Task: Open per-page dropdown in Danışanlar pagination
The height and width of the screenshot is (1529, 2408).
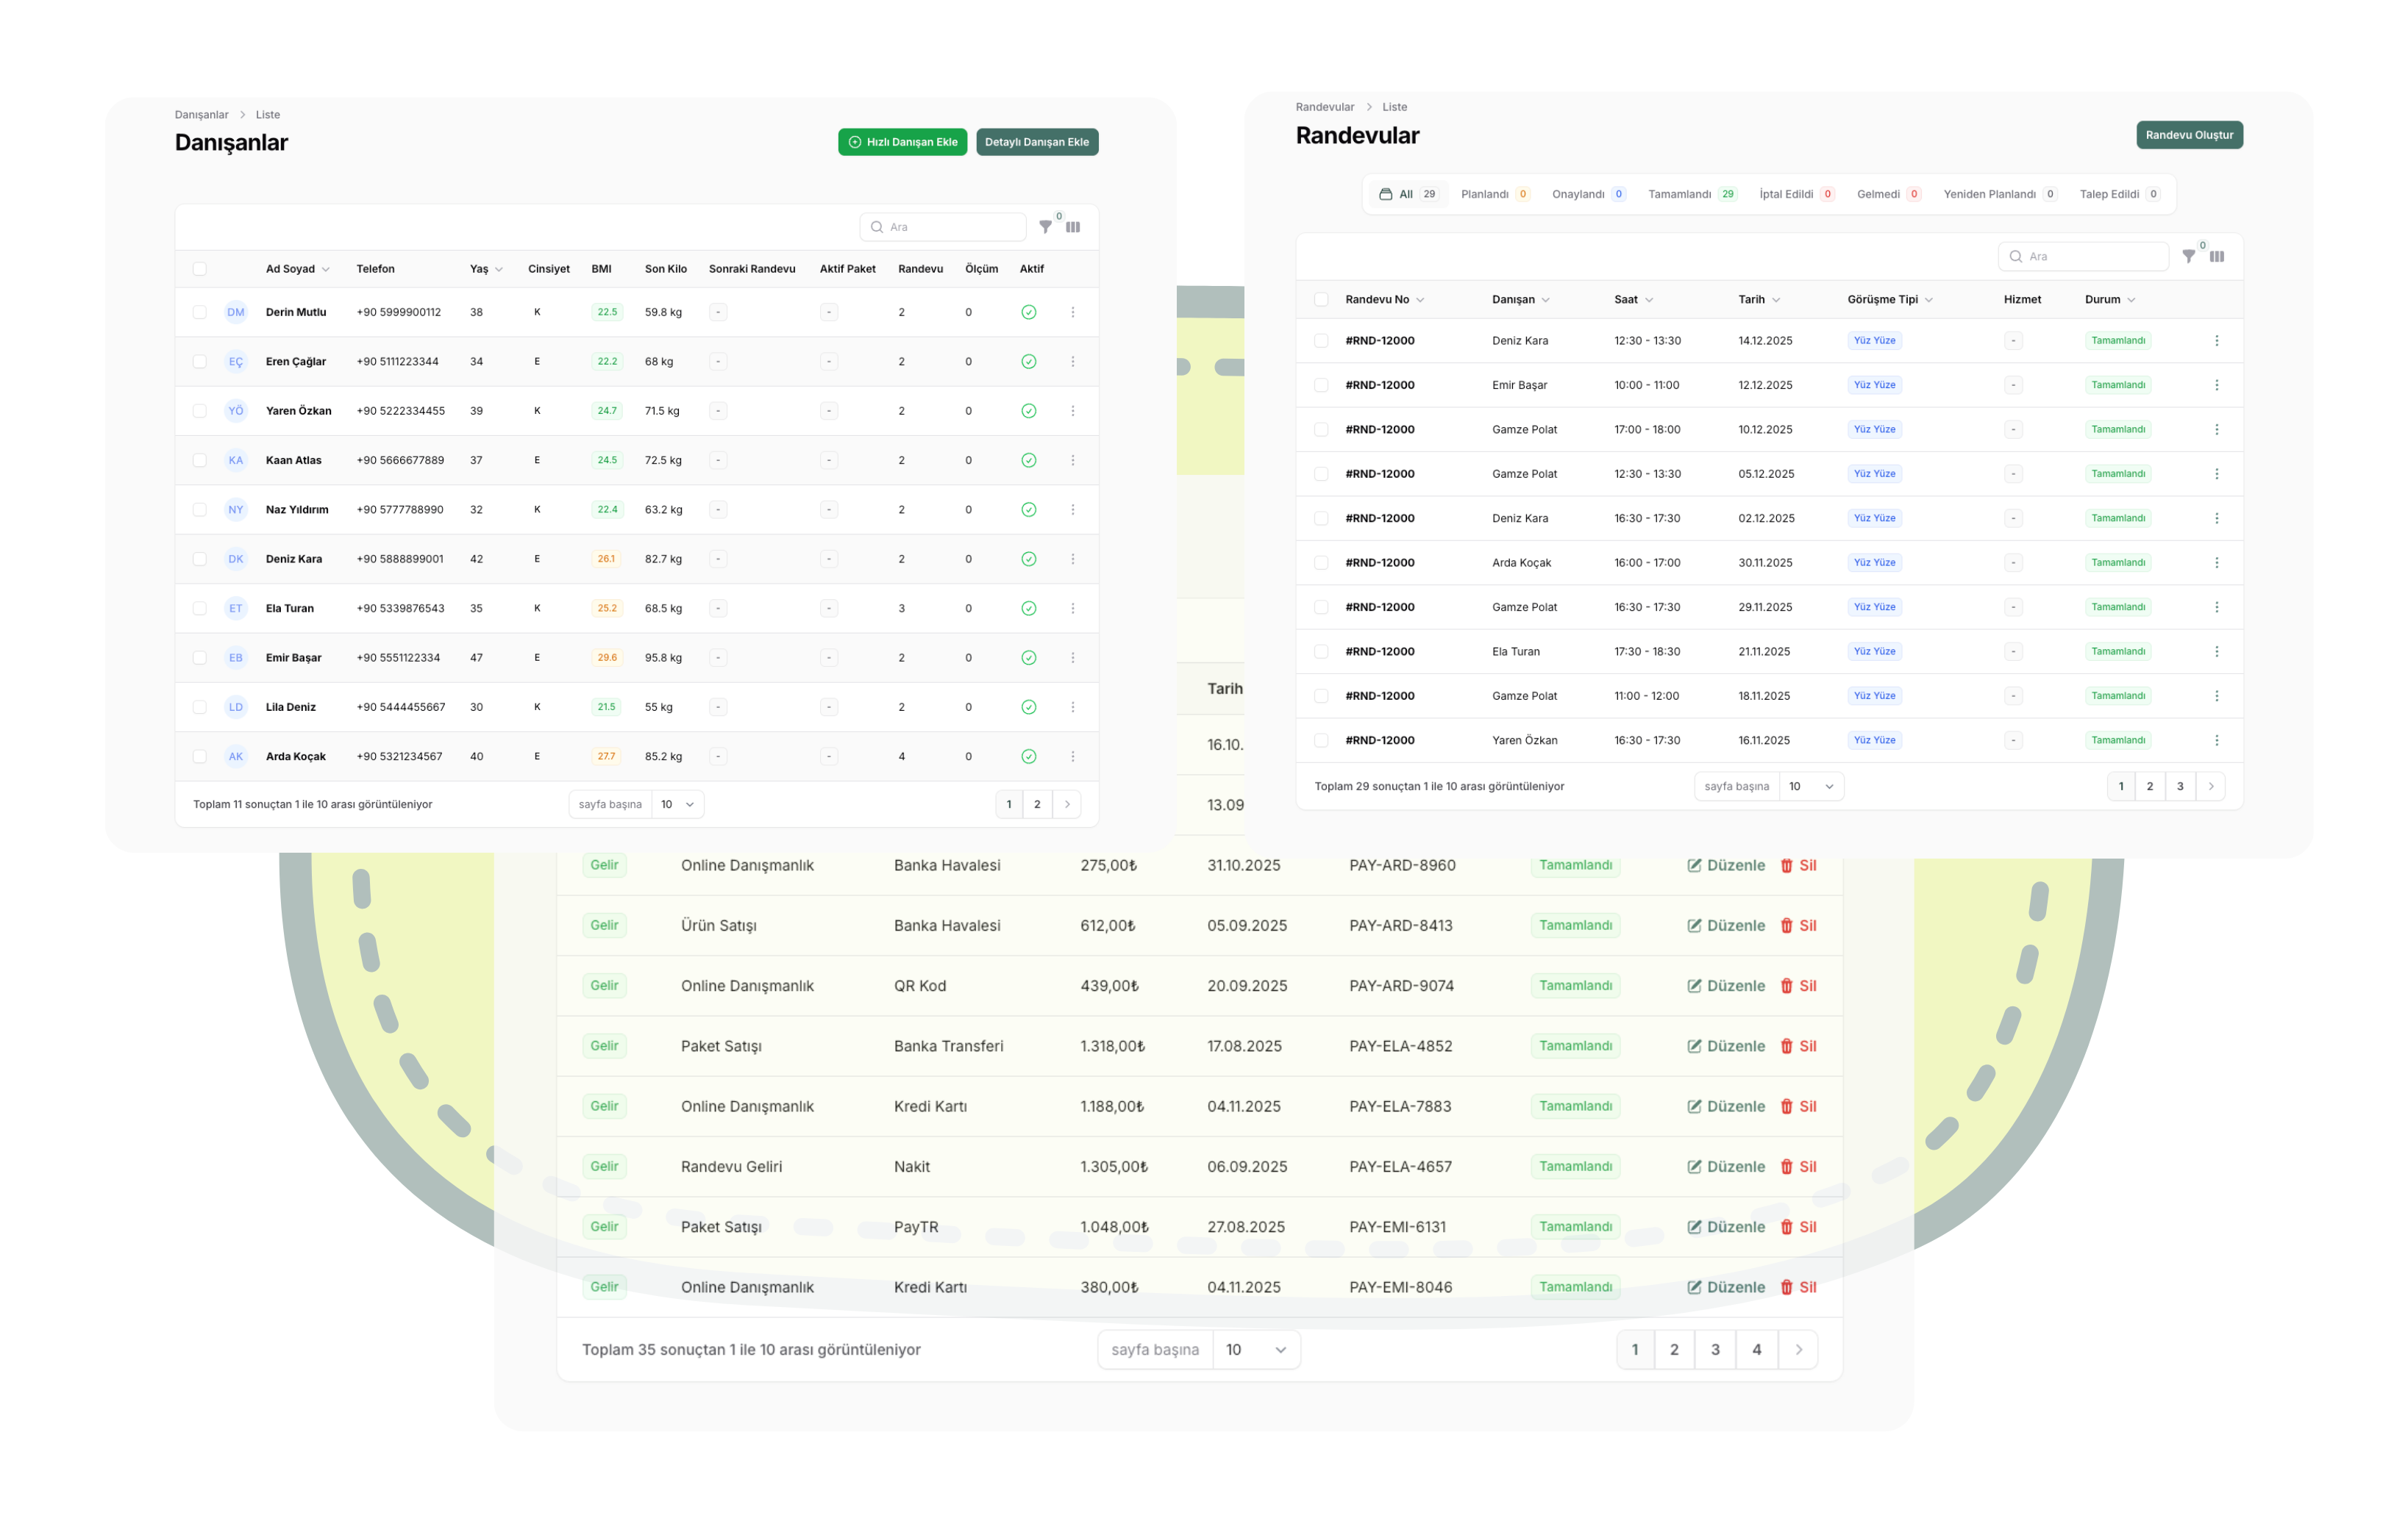Action: (x=677, y=804)
